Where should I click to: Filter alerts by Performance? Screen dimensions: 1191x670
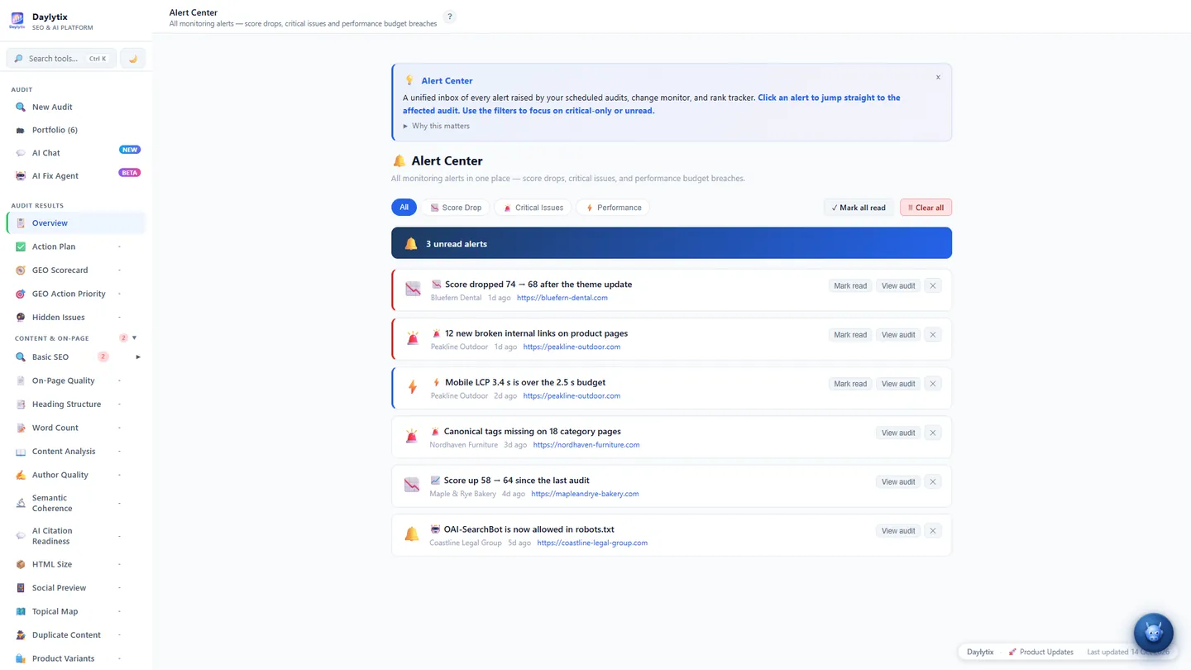pos(613,208)
